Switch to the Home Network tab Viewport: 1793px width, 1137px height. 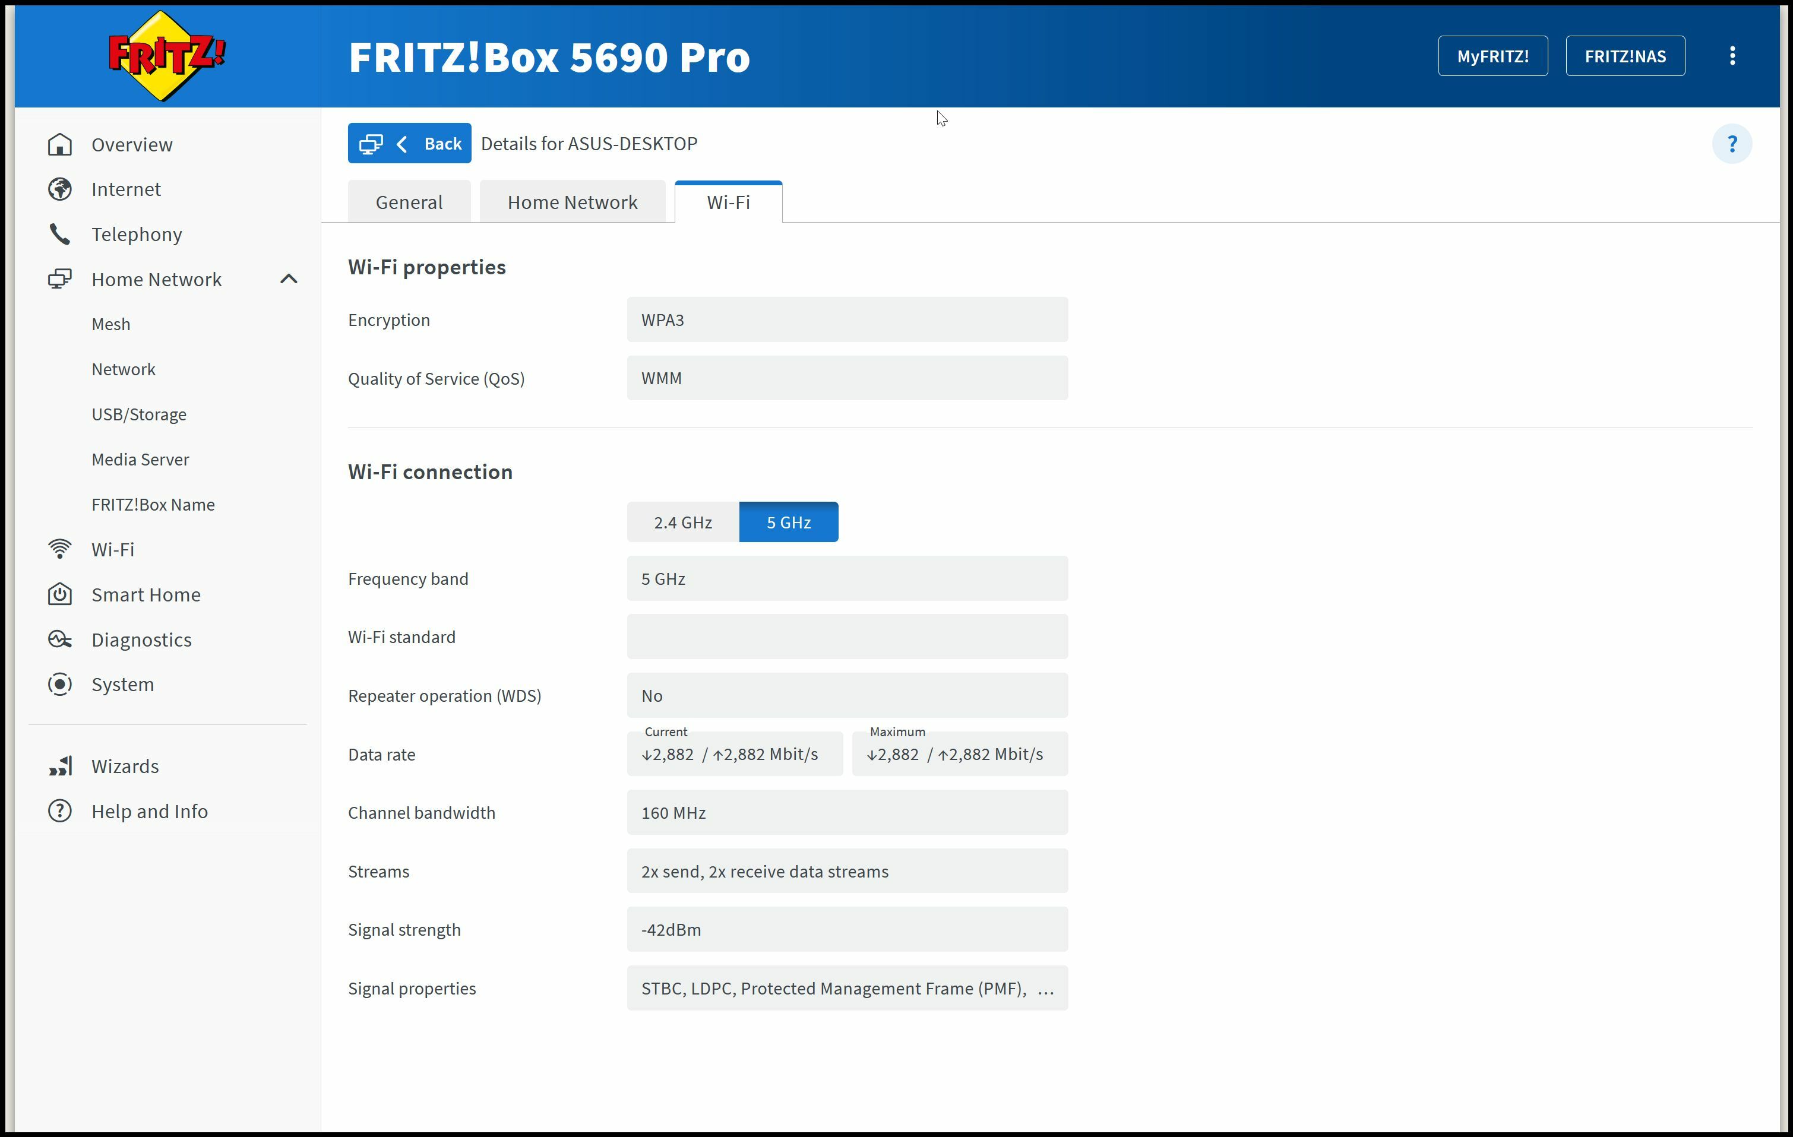573,202
